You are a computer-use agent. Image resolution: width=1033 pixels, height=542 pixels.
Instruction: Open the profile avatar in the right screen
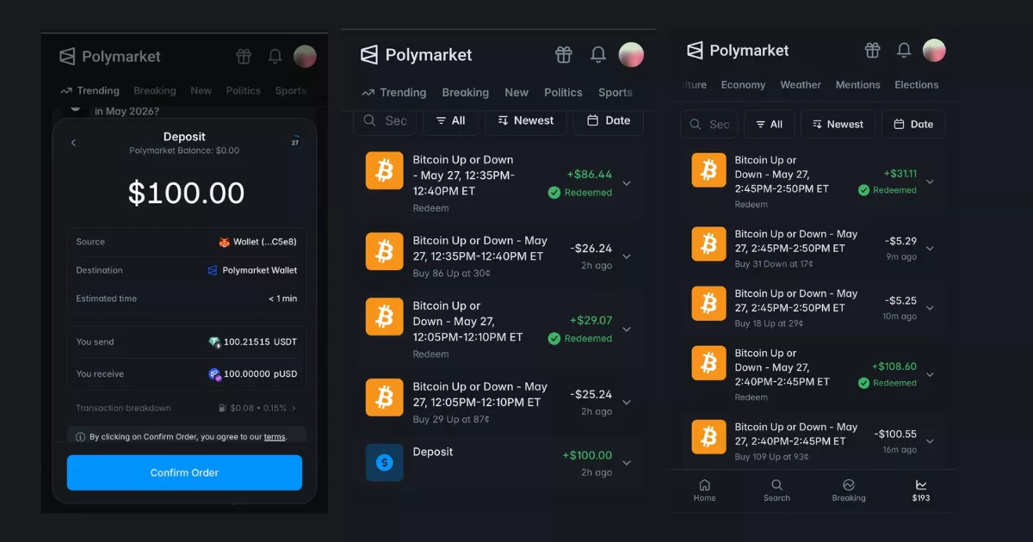934,50
